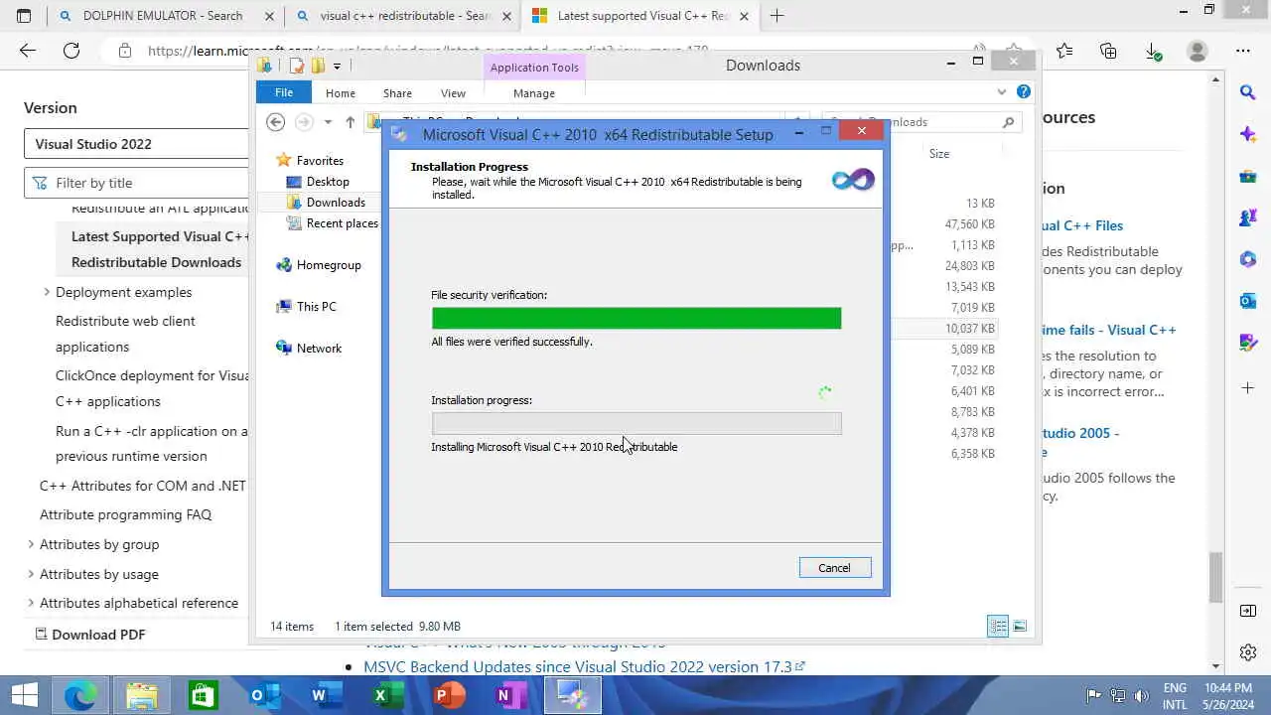
Task: Expand Attributes alphabetical reference node
Action: tap(31, 603)
